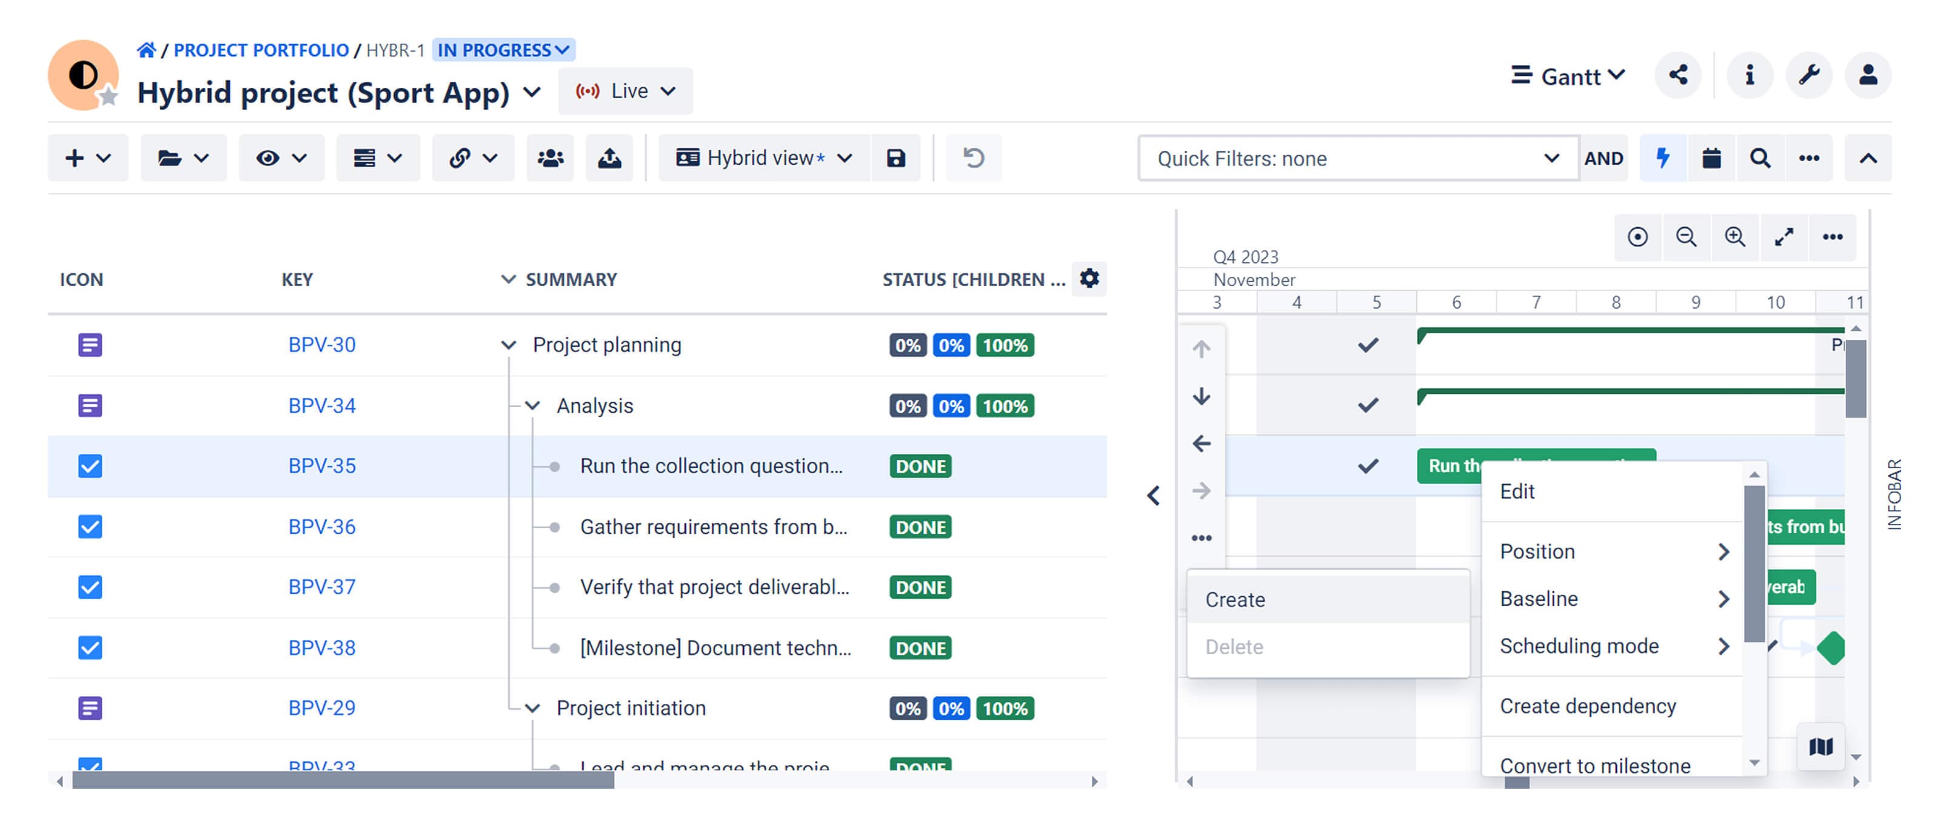Screen dimensions: 1940x813
Task: Click the table horizontal scrollbar
Action: pos(343,781)
